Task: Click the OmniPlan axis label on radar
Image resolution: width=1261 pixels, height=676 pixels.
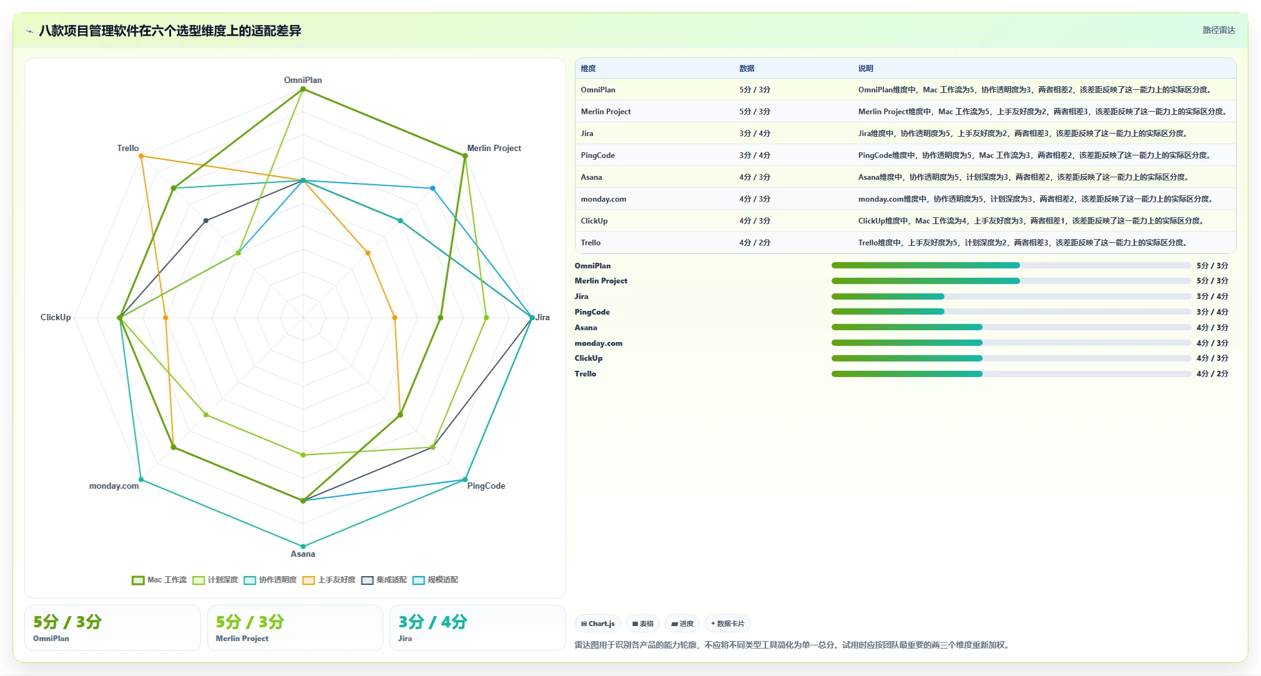Action: tap(303, 80)
